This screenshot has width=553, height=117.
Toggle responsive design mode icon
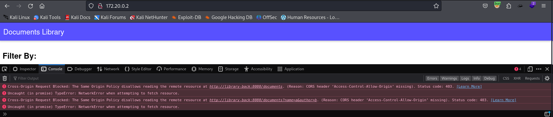(530, 69)
